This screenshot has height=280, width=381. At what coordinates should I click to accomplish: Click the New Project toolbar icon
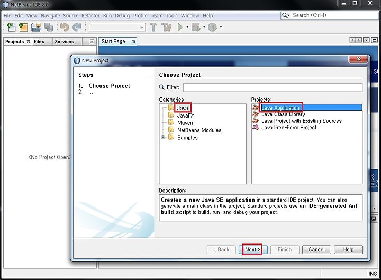[x=23, y=27]
